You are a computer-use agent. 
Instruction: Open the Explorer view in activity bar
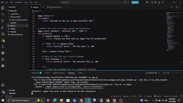click(3, 8)
